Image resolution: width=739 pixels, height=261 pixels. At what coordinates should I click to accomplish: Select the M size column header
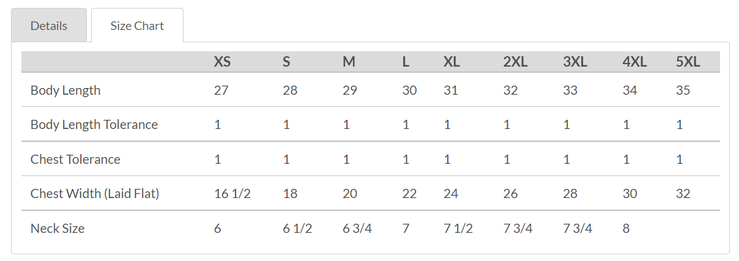pos(349,62)
